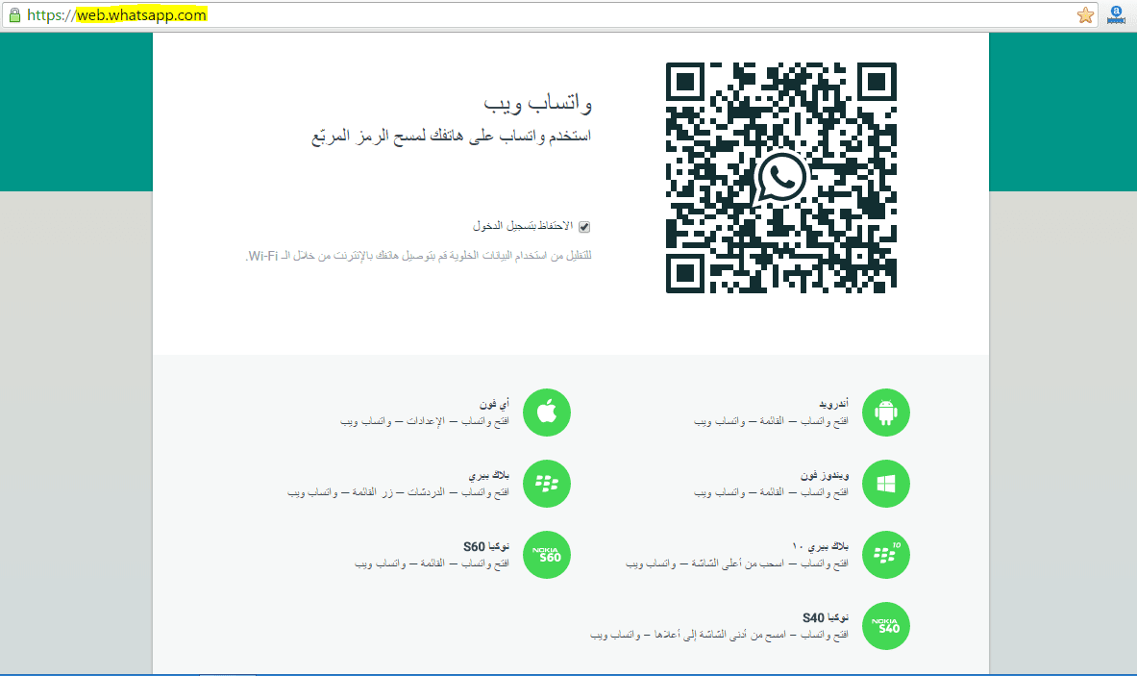Click the Apple iPhone icon
The image size is (1137, 676).
tap(547, 413)
